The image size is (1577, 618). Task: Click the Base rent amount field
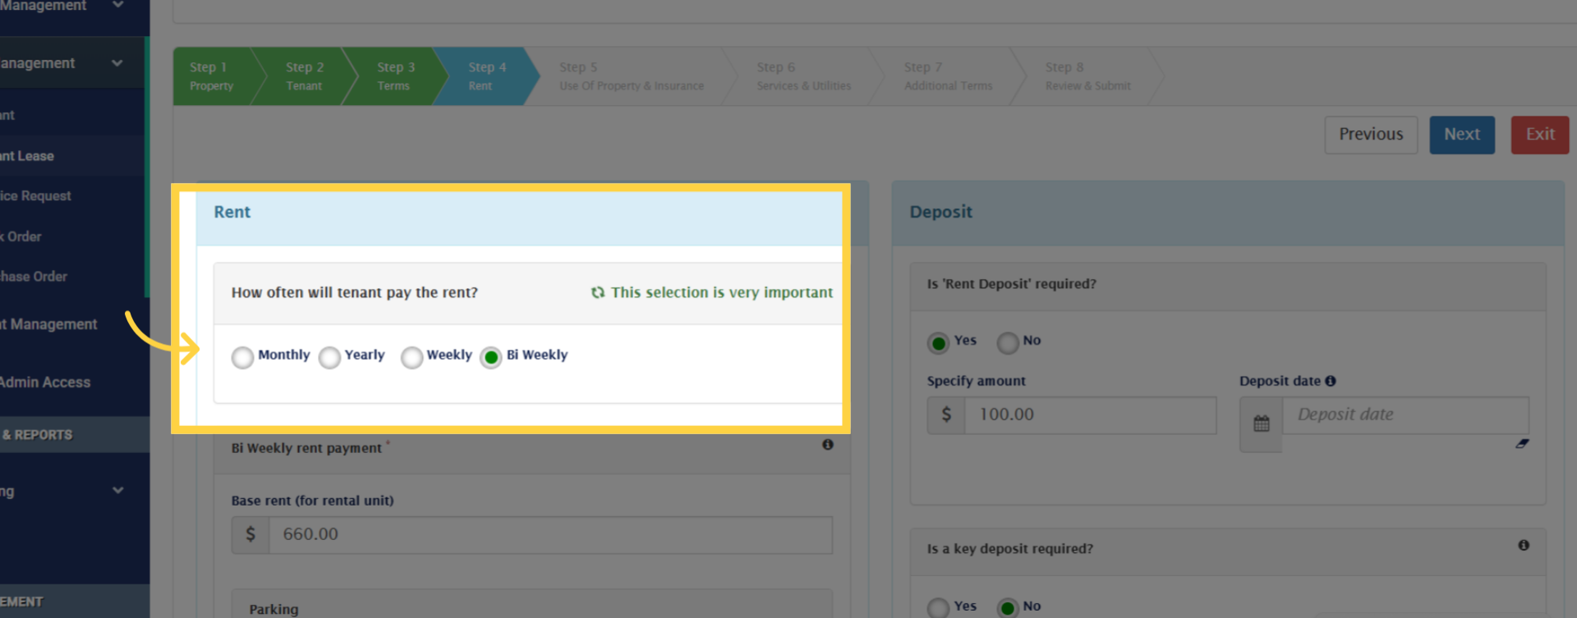tap(550, 534)
